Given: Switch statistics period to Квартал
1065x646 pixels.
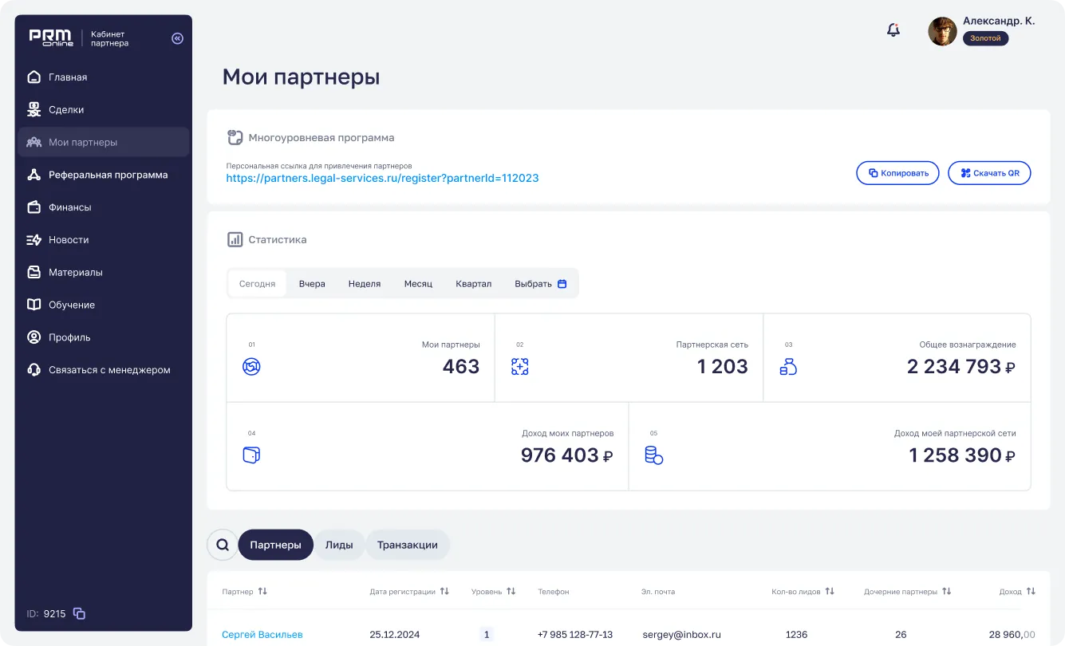Looking at the screenshot, I should (x=474, y=284).
